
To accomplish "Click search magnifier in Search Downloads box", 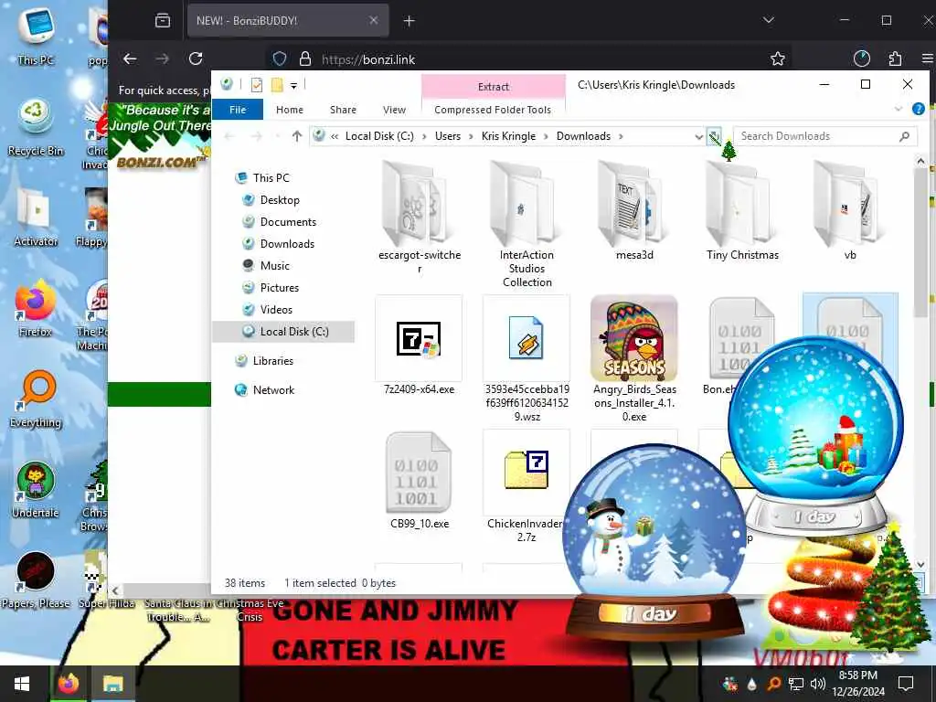I will click(x=904, y=136).
